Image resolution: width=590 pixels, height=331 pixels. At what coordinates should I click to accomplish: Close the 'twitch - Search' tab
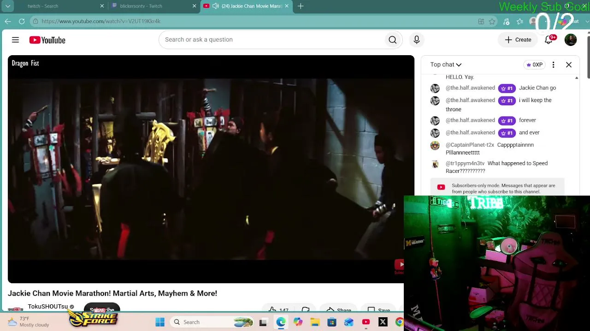(102, 6)
